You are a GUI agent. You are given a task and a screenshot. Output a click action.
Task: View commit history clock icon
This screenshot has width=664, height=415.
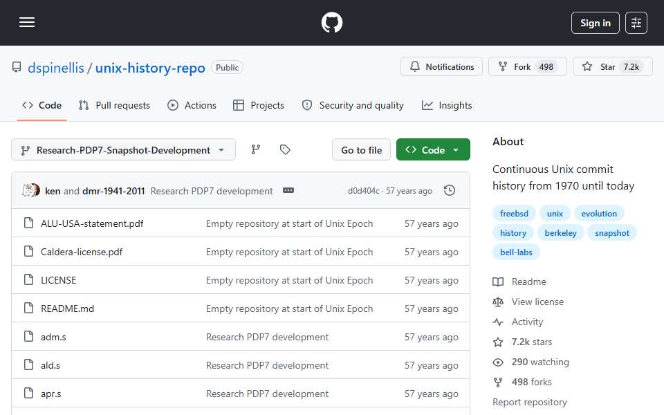pos(450,191)
